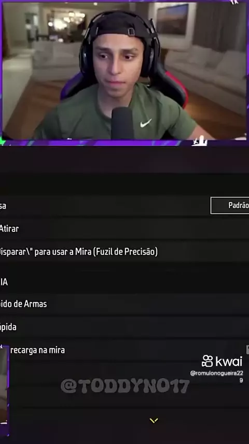Screen dimensions: 249x444
Task: Click the black microphone in the webcam
Action: pos(122,123)
